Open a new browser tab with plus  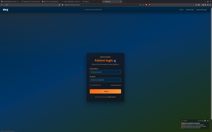[124, 2]
